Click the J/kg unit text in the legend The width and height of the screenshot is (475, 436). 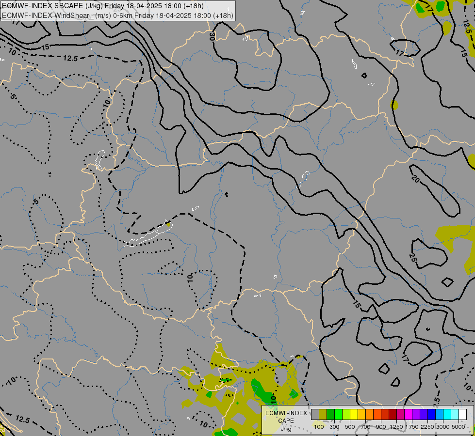click(286, 429)
